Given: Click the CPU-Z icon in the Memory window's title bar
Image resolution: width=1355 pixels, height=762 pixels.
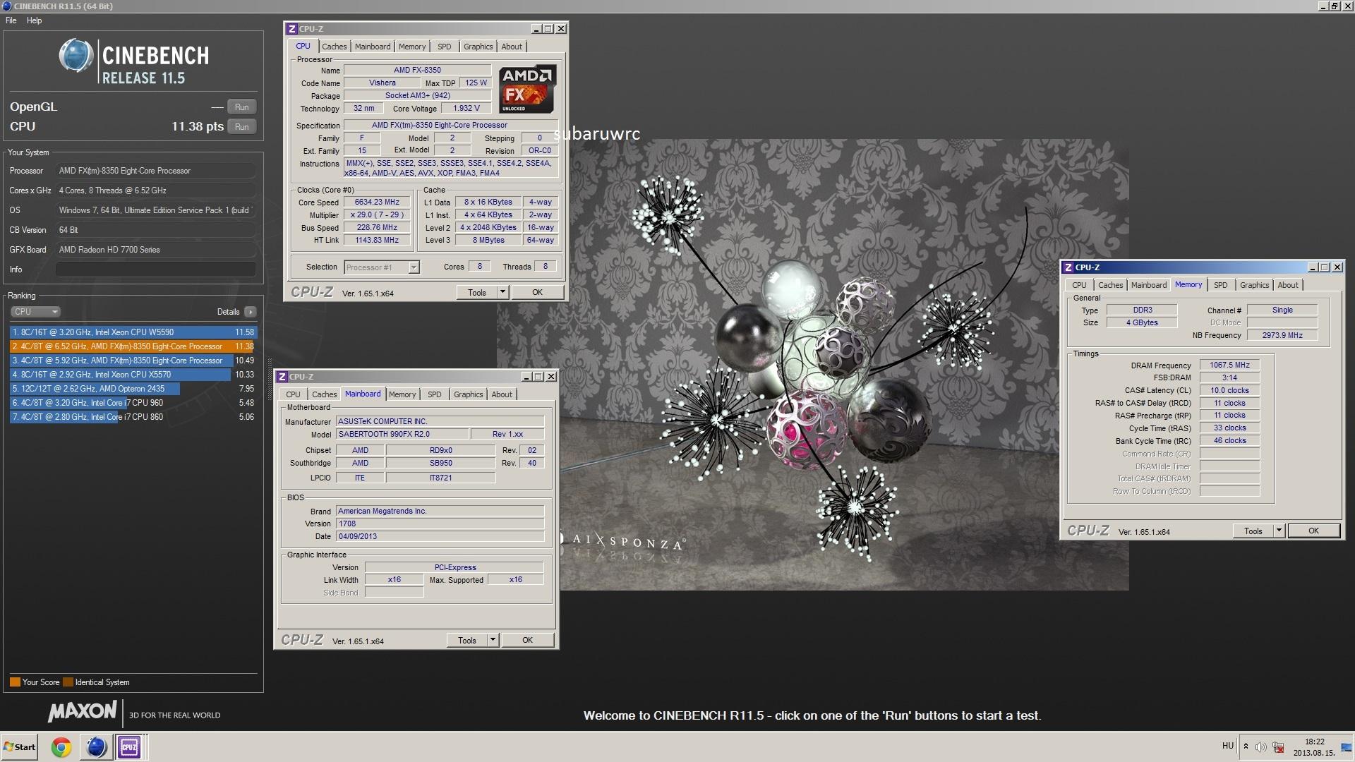Looking at the screenshot, I should [1068, 267].
